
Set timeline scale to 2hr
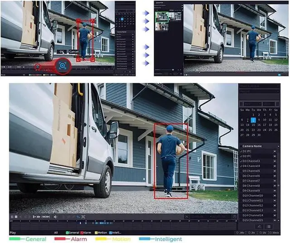[251, 233]
